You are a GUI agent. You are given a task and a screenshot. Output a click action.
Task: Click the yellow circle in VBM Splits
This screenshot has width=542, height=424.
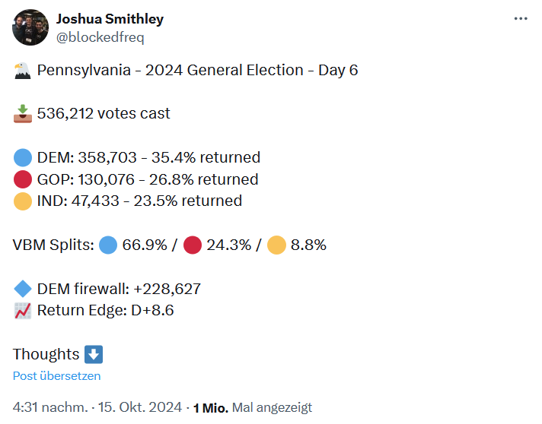pyautogui.click(x=276, y=245)
